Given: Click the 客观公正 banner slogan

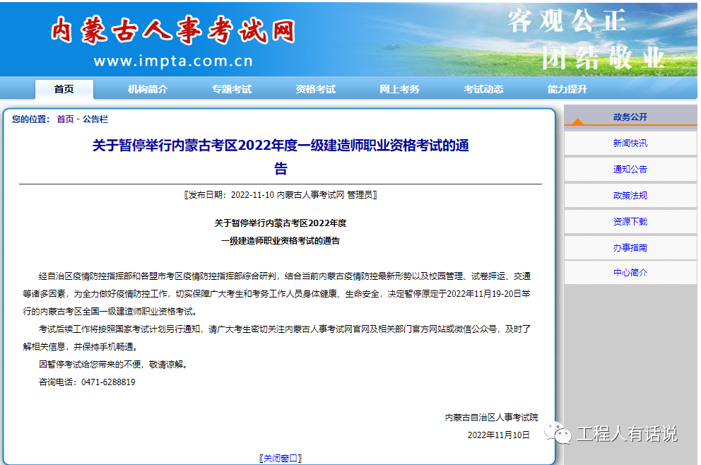Looking at the screenshot, I should pos(567,20).
